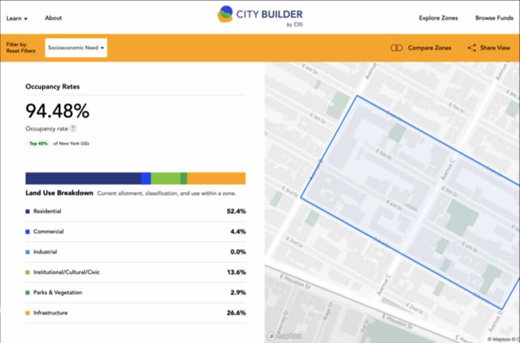Click the 26.6% Infrastructure value

(x=236, y=312)
